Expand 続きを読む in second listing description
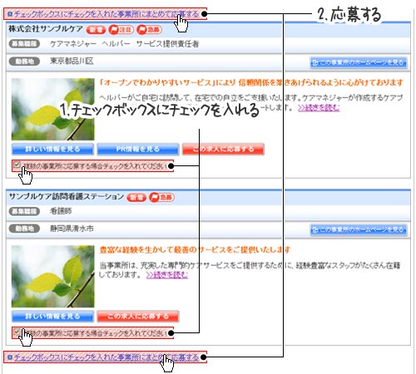 [167, 275]
